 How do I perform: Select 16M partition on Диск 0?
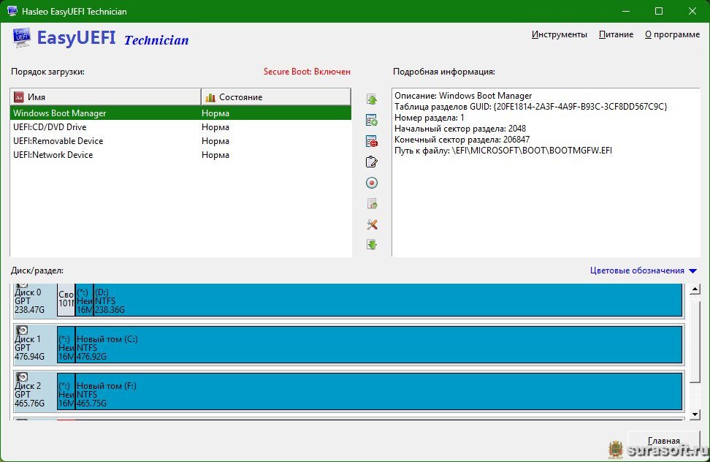click(x=84, y=300)
